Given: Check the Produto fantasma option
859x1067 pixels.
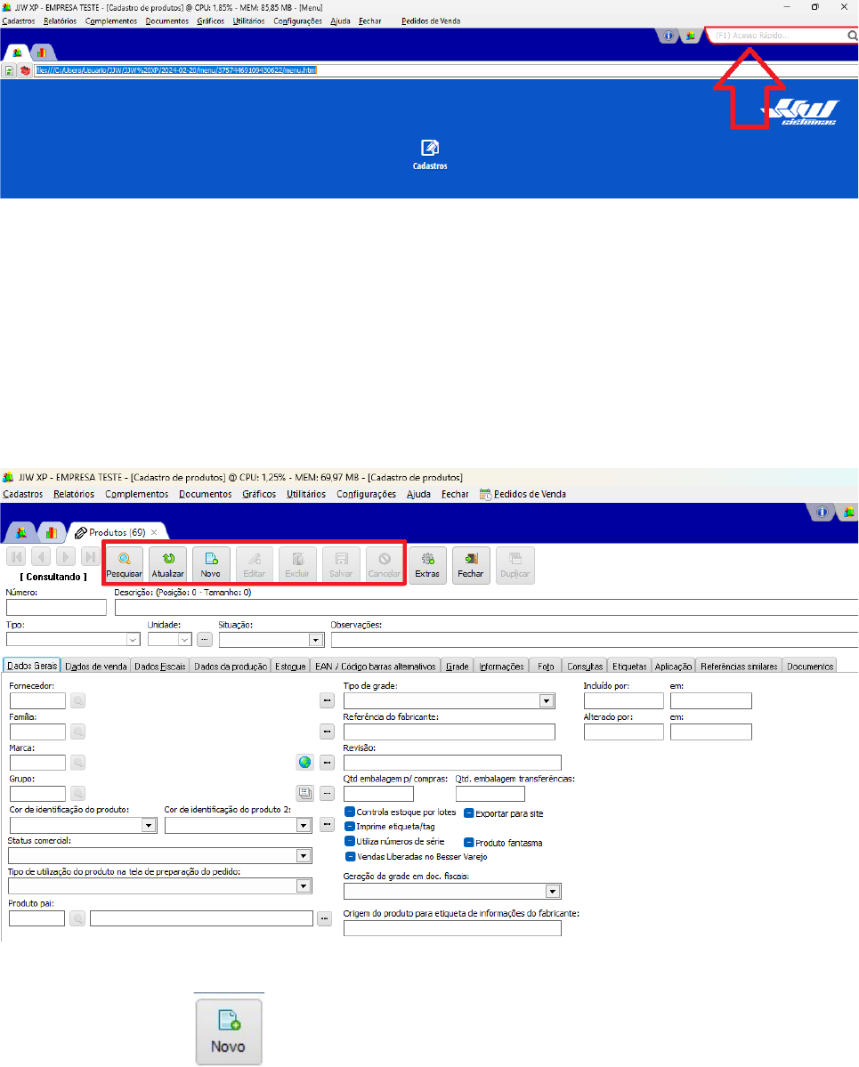Looking at the screenshot, I should (469, 842).
